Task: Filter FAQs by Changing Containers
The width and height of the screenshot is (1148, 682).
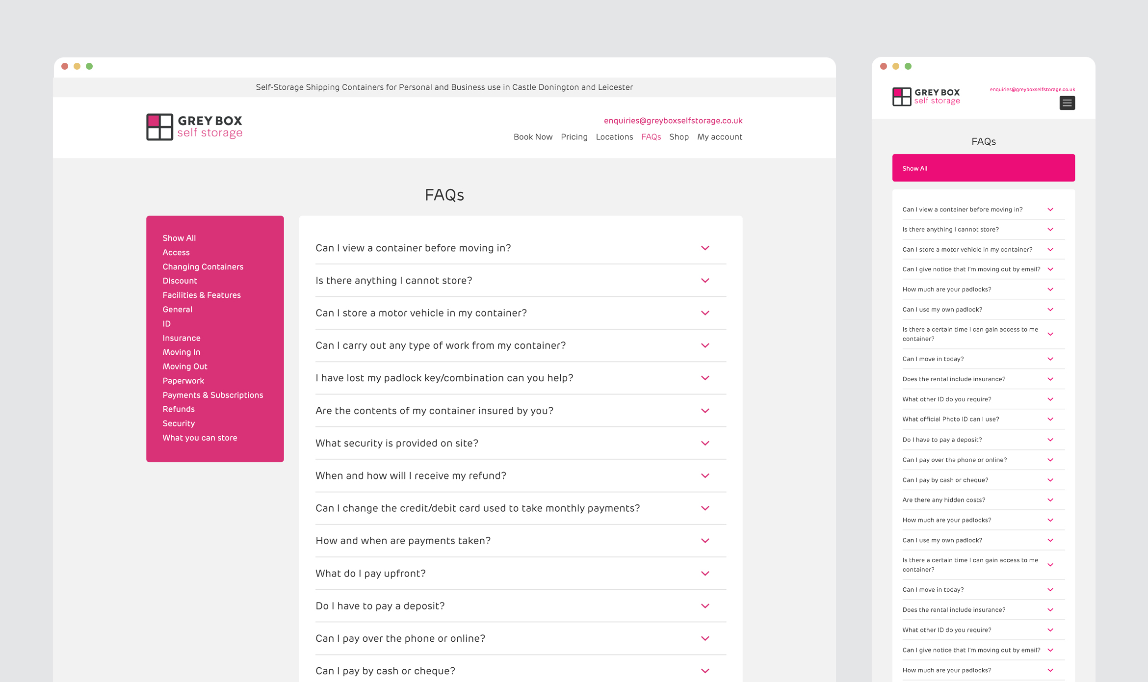Action: (x=203, y=267)
